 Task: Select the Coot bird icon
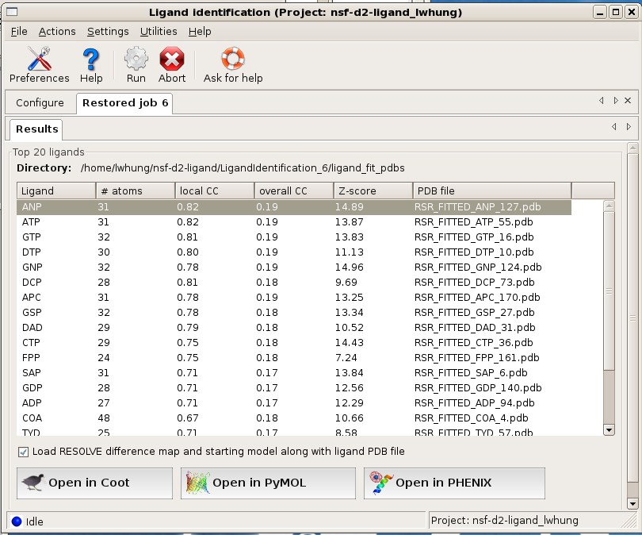[36, 483]
